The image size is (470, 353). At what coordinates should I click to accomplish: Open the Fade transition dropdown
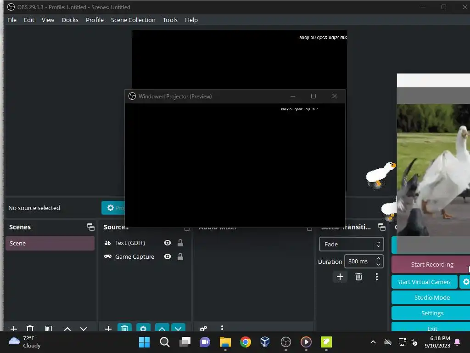351,245
